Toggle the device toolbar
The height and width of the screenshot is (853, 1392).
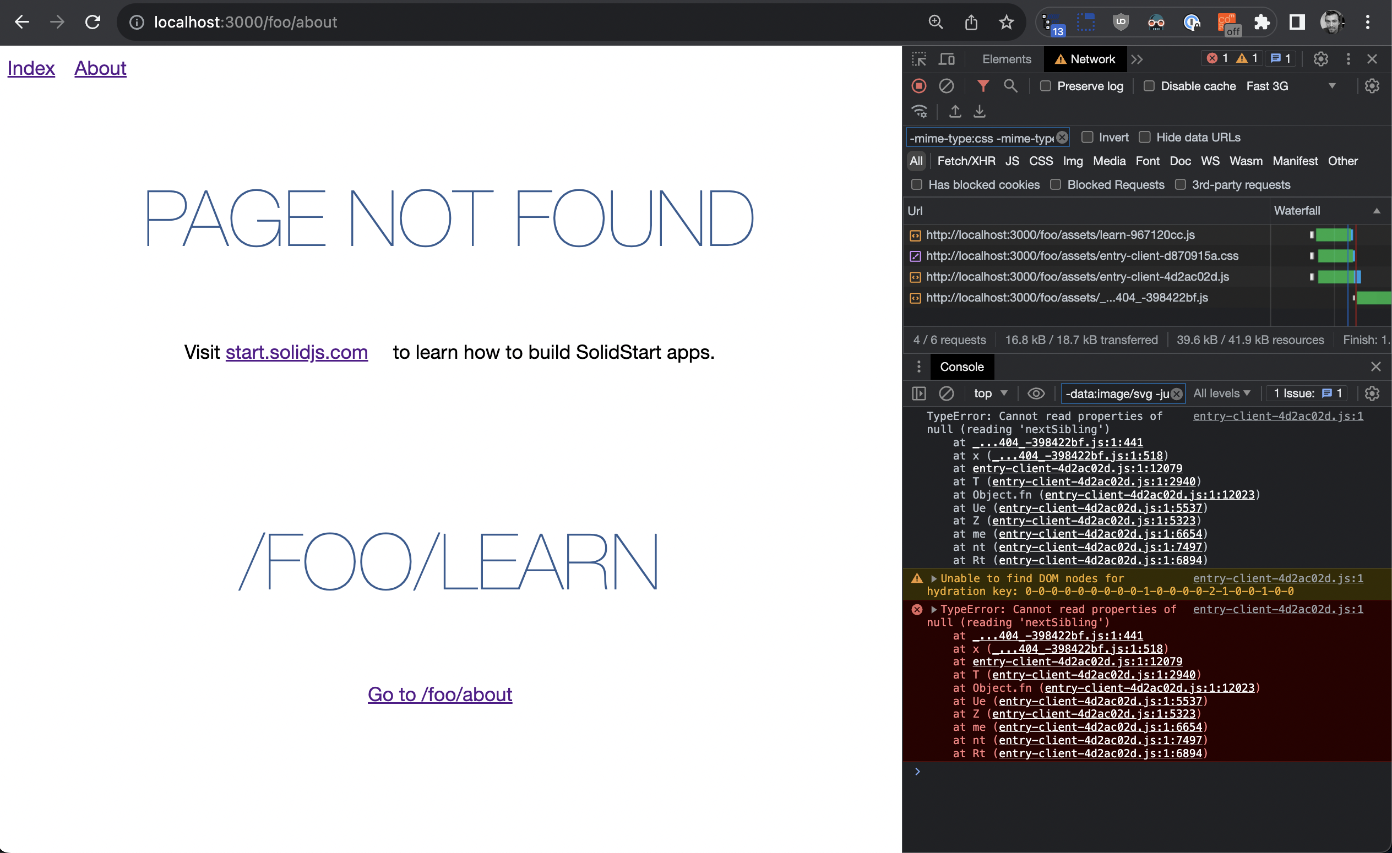[x=947, y=59]
